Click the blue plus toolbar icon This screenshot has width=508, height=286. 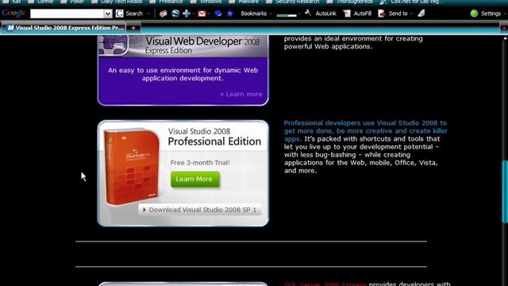[187, 14]
